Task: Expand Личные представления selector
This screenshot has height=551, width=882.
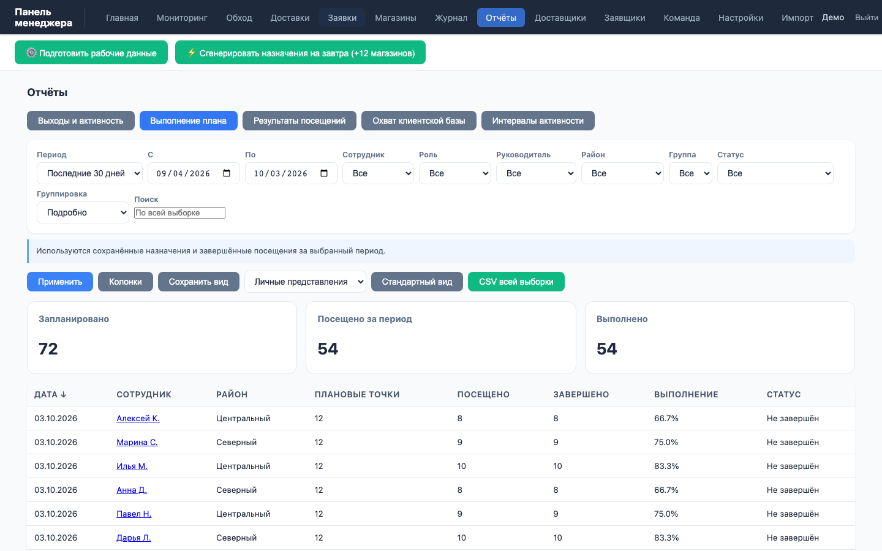Action: 305,282
